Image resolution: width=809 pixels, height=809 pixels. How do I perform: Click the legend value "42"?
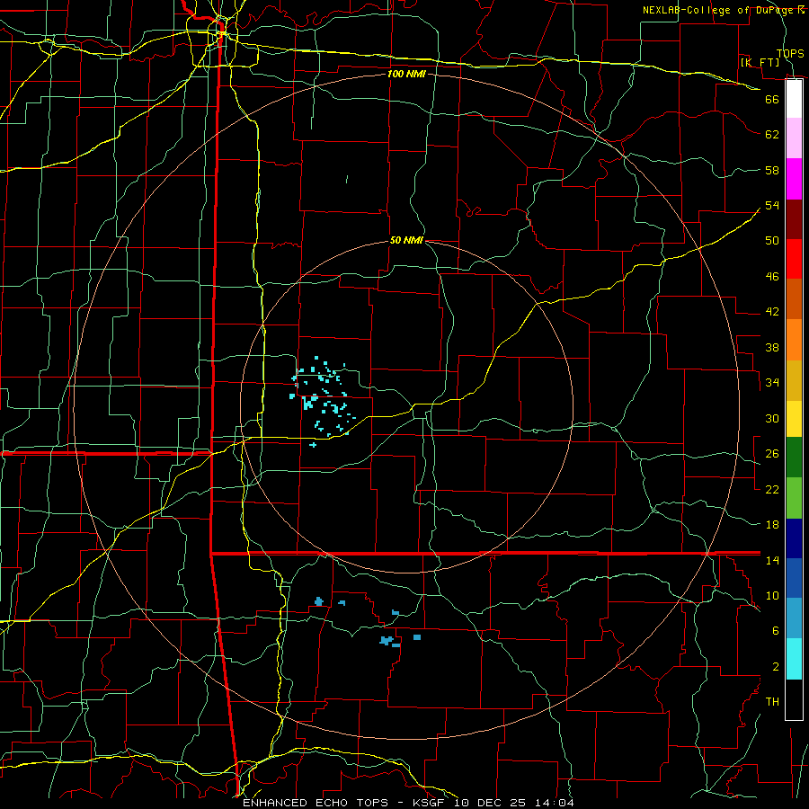772,312
